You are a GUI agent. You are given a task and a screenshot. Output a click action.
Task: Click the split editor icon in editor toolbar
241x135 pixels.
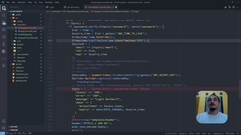[x=233, y=7]
